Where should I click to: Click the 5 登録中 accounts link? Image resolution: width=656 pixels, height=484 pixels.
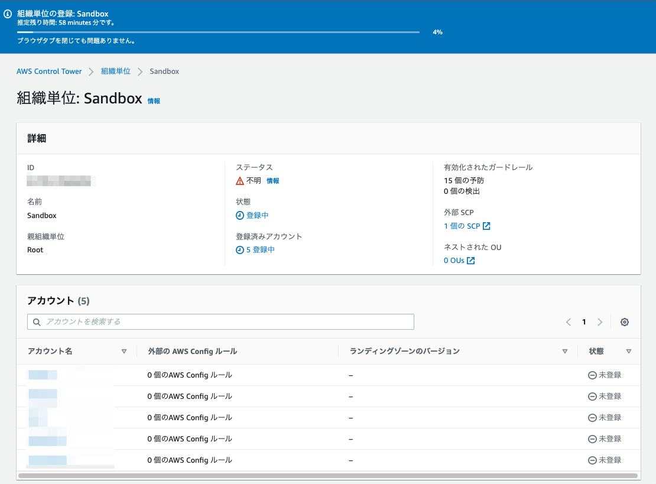tap(260, 250)
